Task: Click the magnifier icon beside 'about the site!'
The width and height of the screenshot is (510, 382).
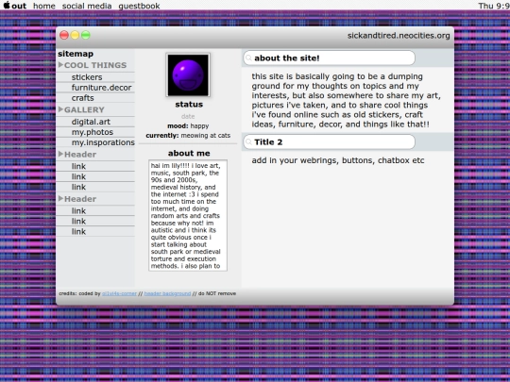Action: pos(248,58)
